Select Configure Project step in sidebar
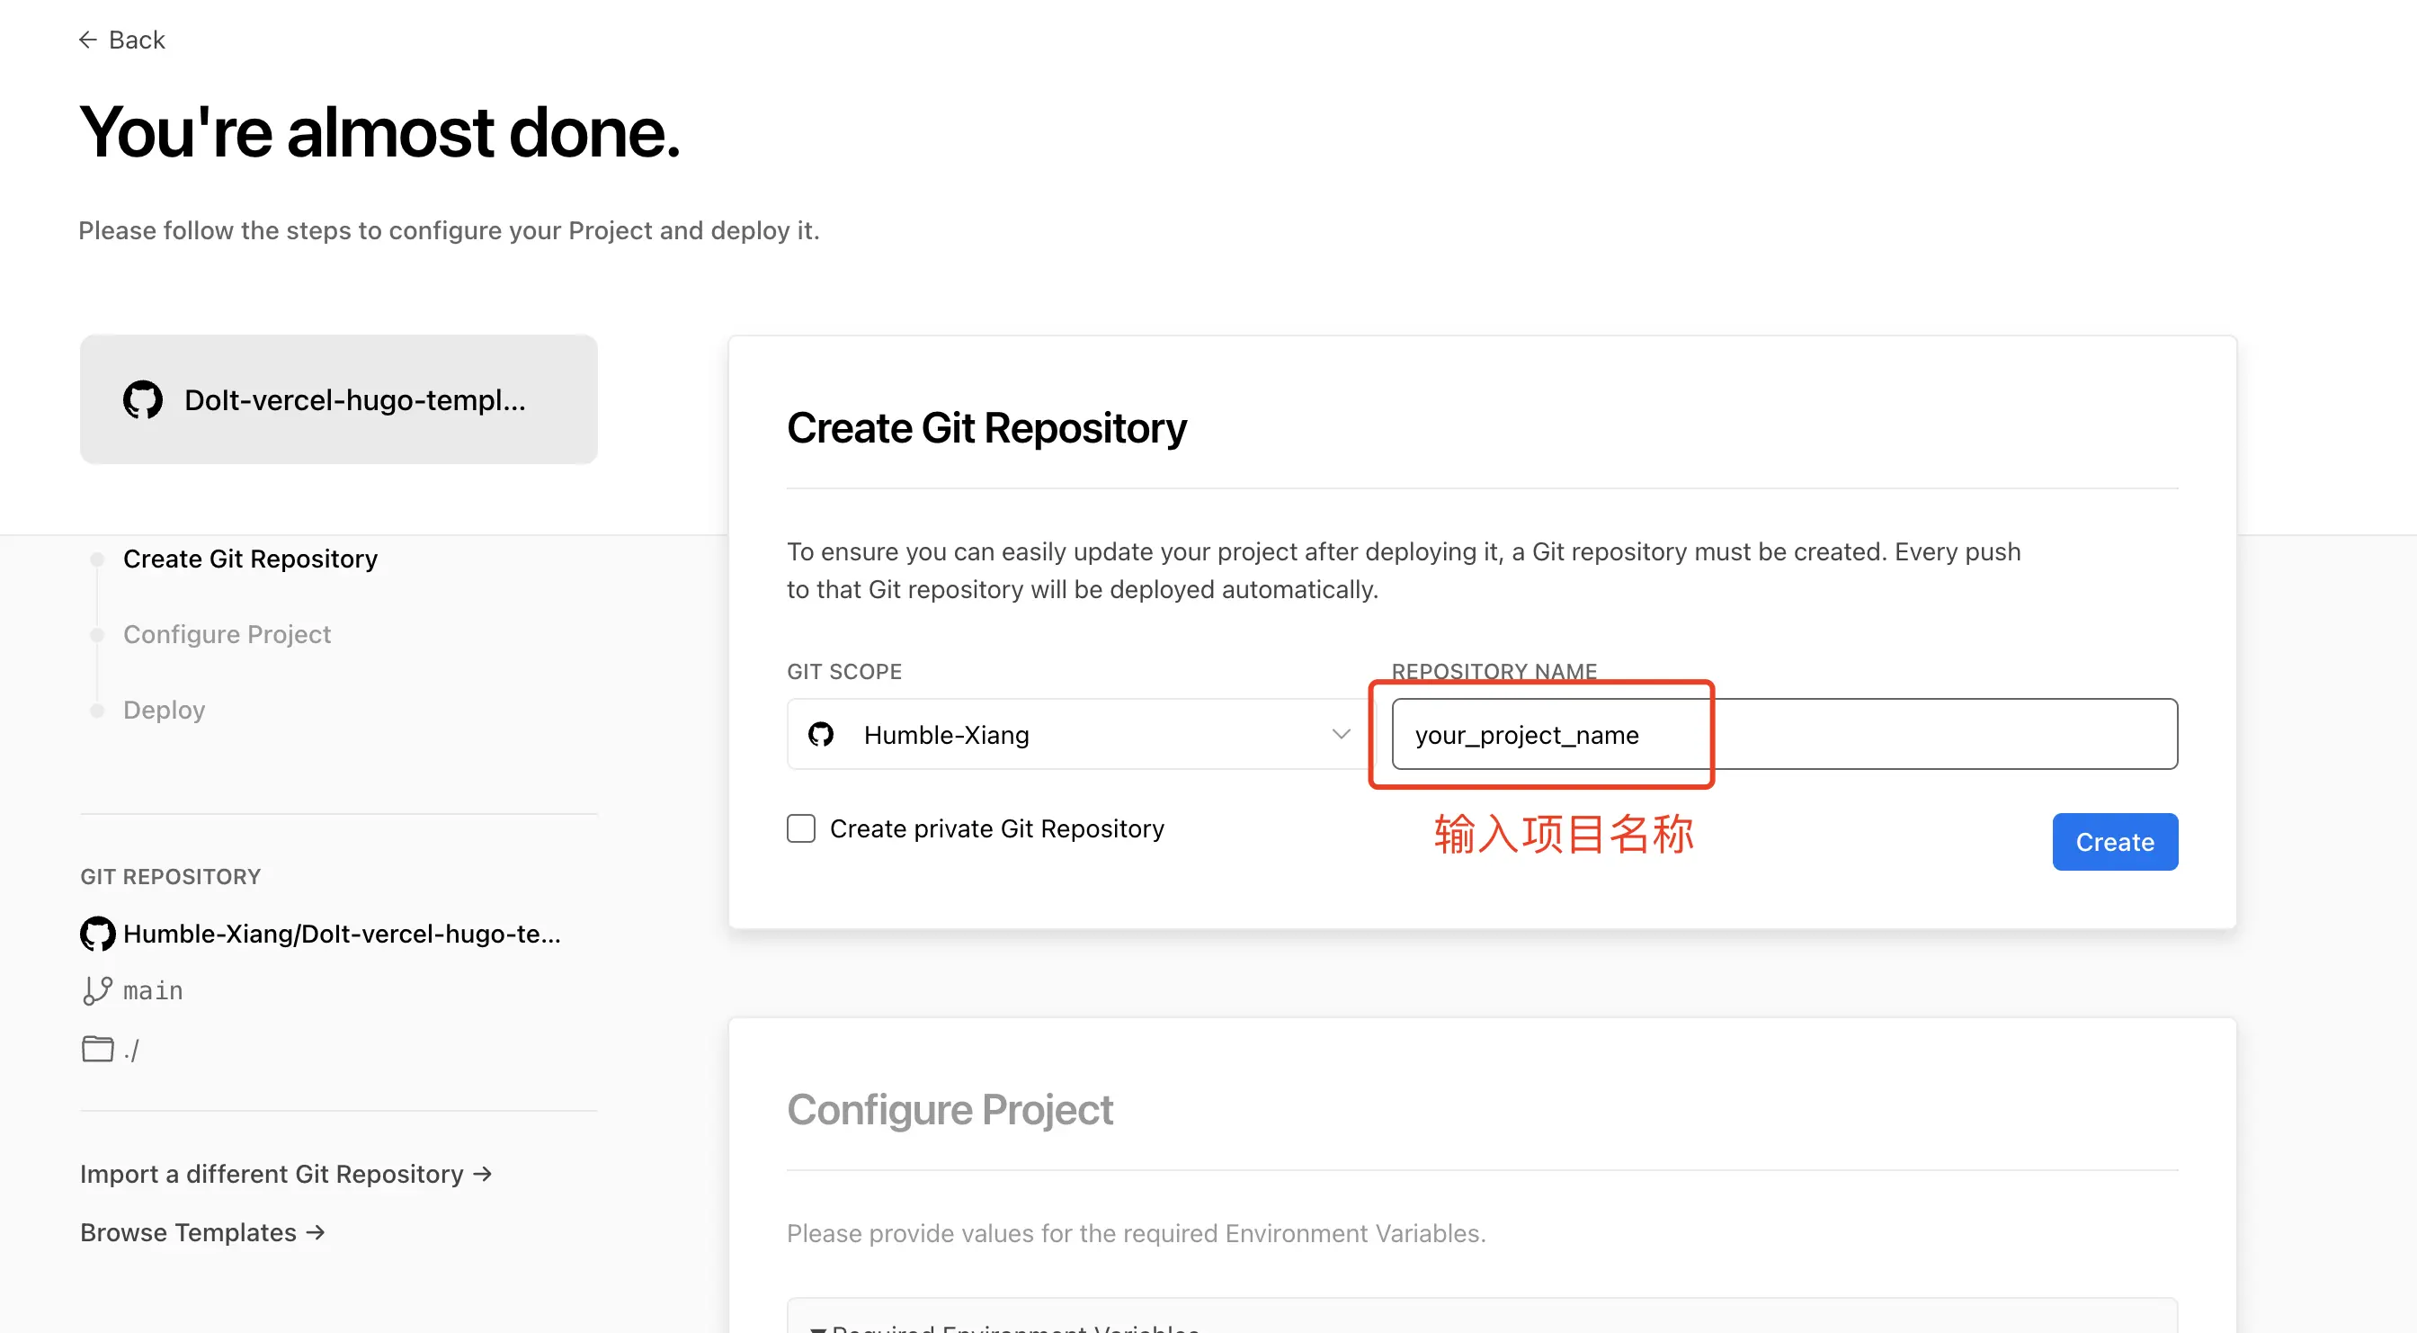 pos(227,635)
